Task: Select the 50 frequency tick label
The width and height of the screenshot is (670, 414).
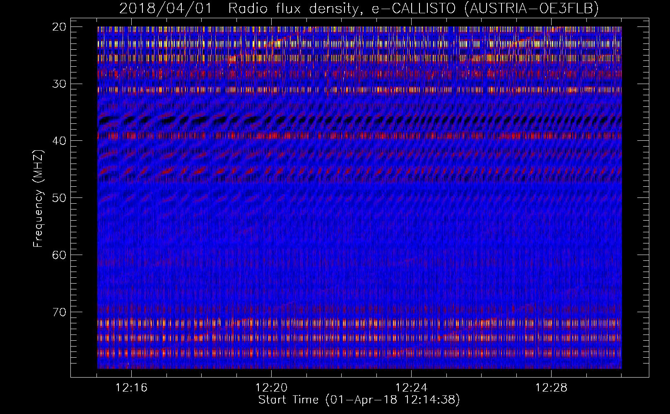Action: (60, 198)
